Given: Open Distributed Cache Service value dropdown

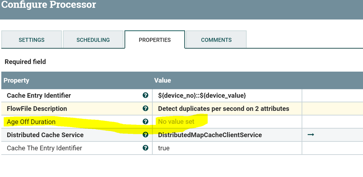Looking at the screenshot, I should 210,135.
